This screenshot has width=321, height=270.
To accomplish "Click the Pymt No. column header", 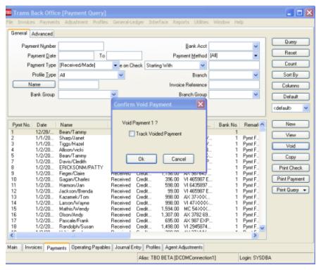I will click(21, 125).
